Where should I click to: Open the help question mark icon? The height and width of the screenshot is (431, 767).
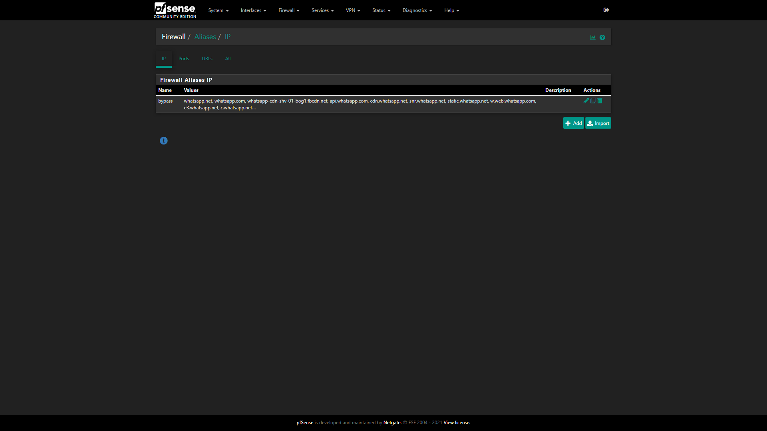coord(602,38)
